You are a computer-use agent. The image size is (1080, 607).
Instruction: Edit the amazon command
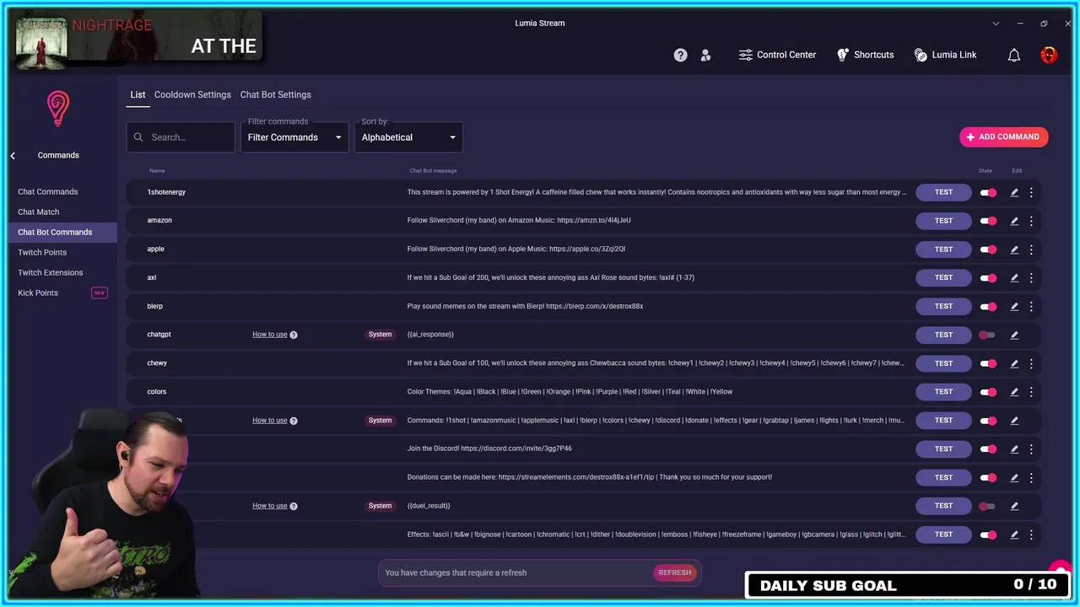tap(1014, 221)
